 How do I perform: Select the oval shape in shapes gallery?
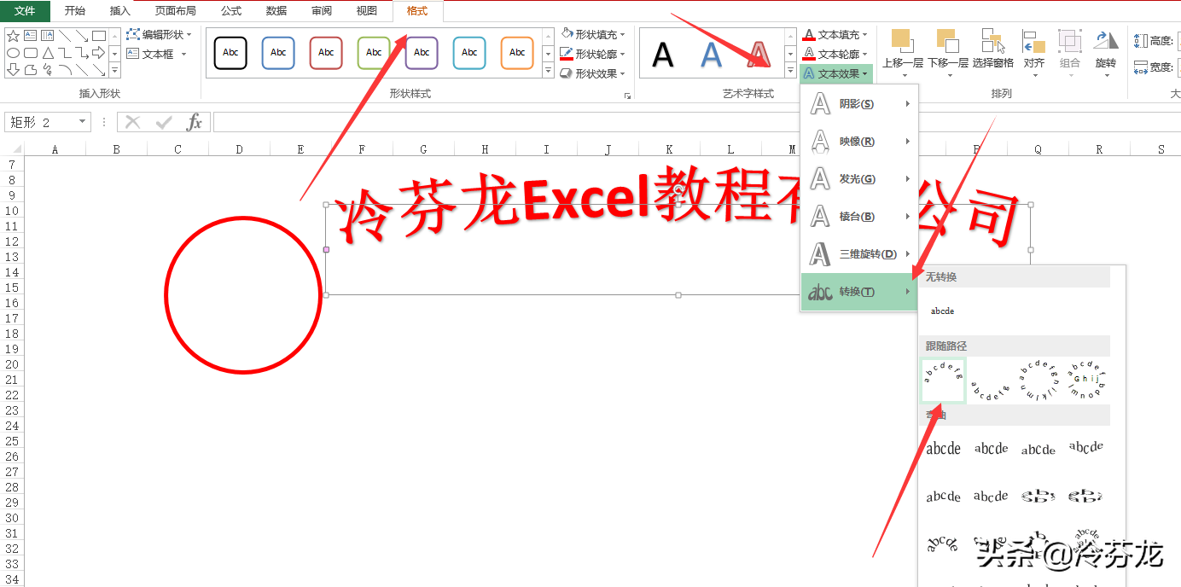point(13,53)
